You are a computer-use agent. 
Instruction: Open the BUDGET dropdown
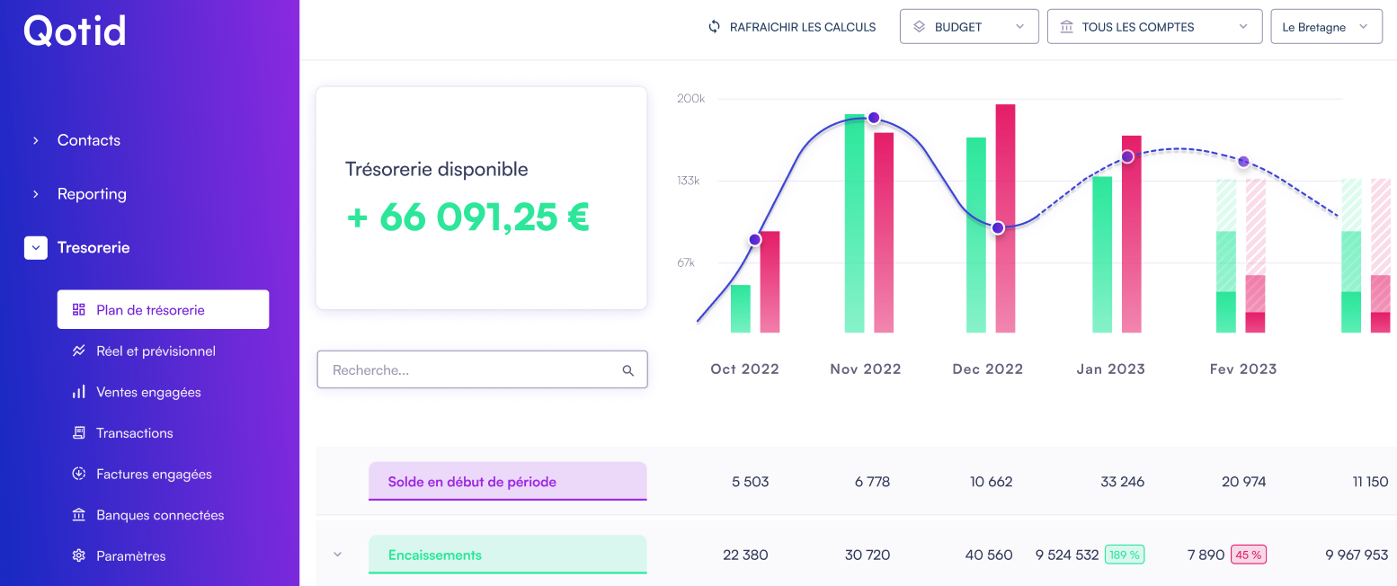click(969, 26)
